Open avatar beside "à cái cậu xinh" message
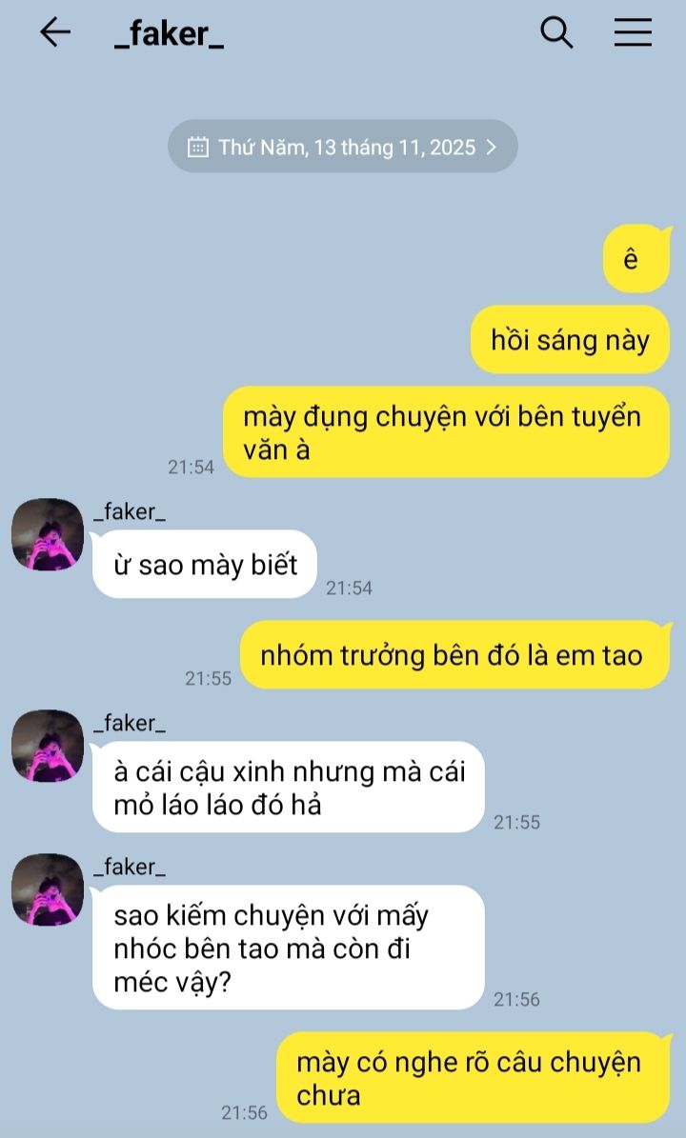Screen dimensions: 686x1138 click(x=48, y=746)
